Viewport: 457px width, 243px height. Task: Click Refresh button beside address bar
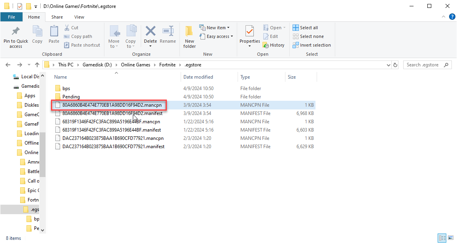[x=395, y=65]
